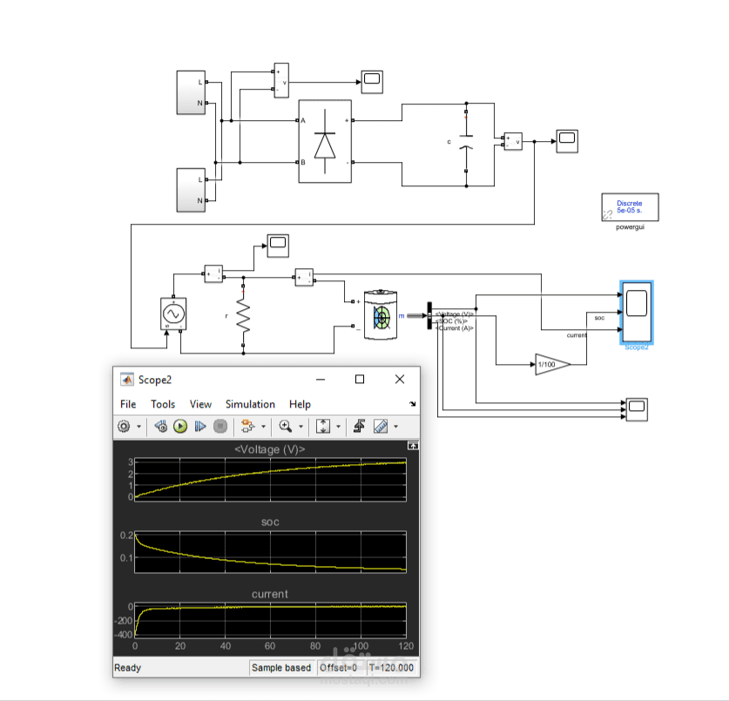Select the lower L N source block
729x701 pixels.
pyautogui.click(x=191, y=190)
